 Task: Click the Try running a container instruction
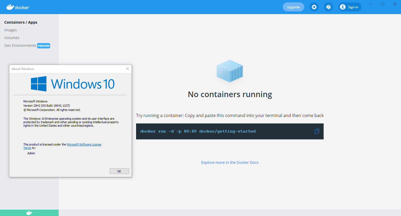(x=230, y=115)
